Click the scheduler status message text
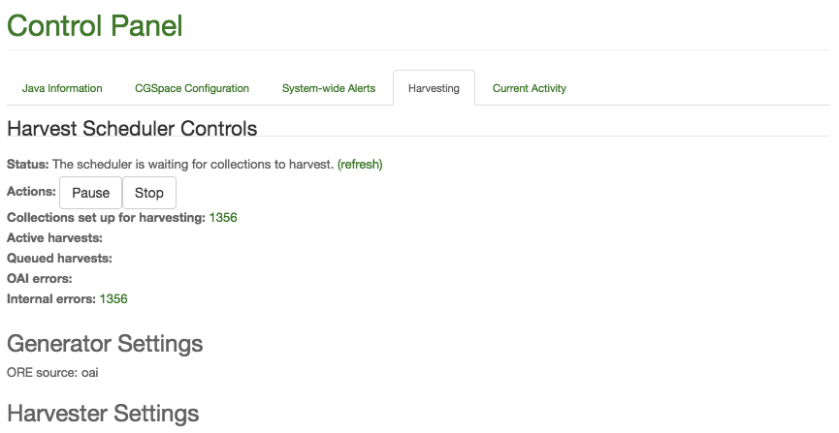This screenshot has height=433, width=839. pos(193,164)
